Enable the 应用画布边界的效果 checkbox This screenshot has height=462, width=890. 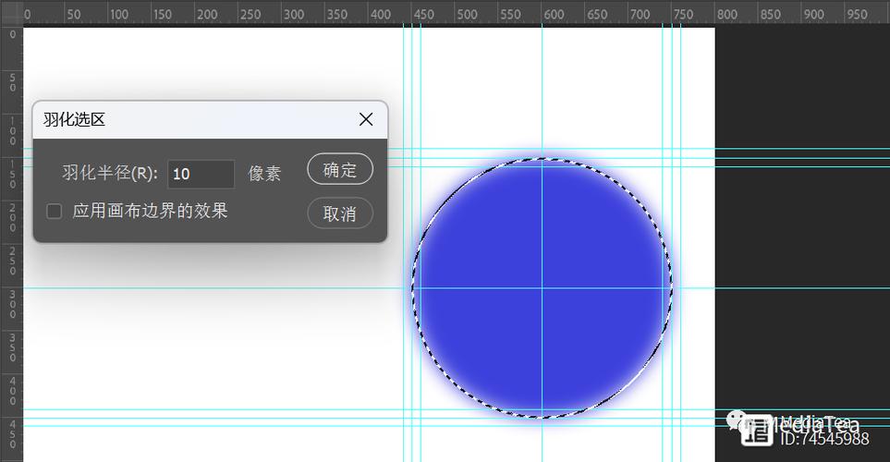[55, 212]
